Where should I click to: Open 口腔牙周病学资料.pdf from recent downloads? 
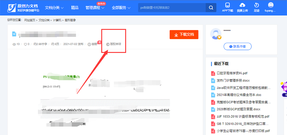pos(232,73)
